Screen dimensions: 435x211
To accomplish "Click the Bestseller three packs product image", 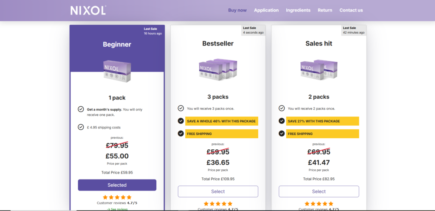I will (x=218, y=70).
